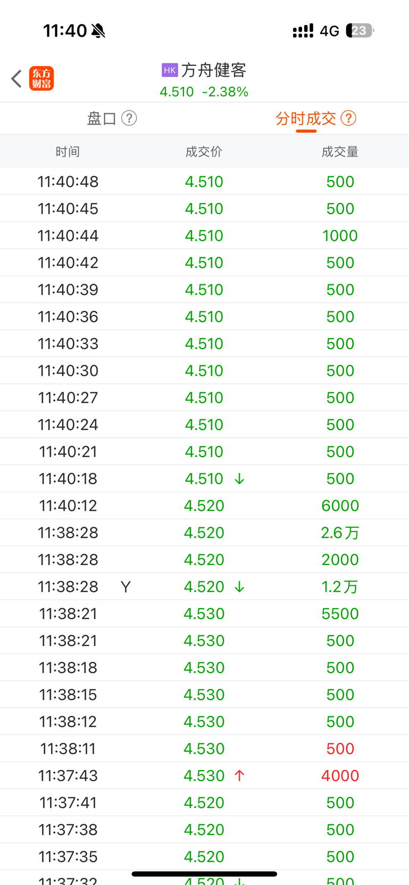The width and height of the screenshot is (409, 885).
Task: Open help icon next to 分时成交
Action: pos(348,118)
